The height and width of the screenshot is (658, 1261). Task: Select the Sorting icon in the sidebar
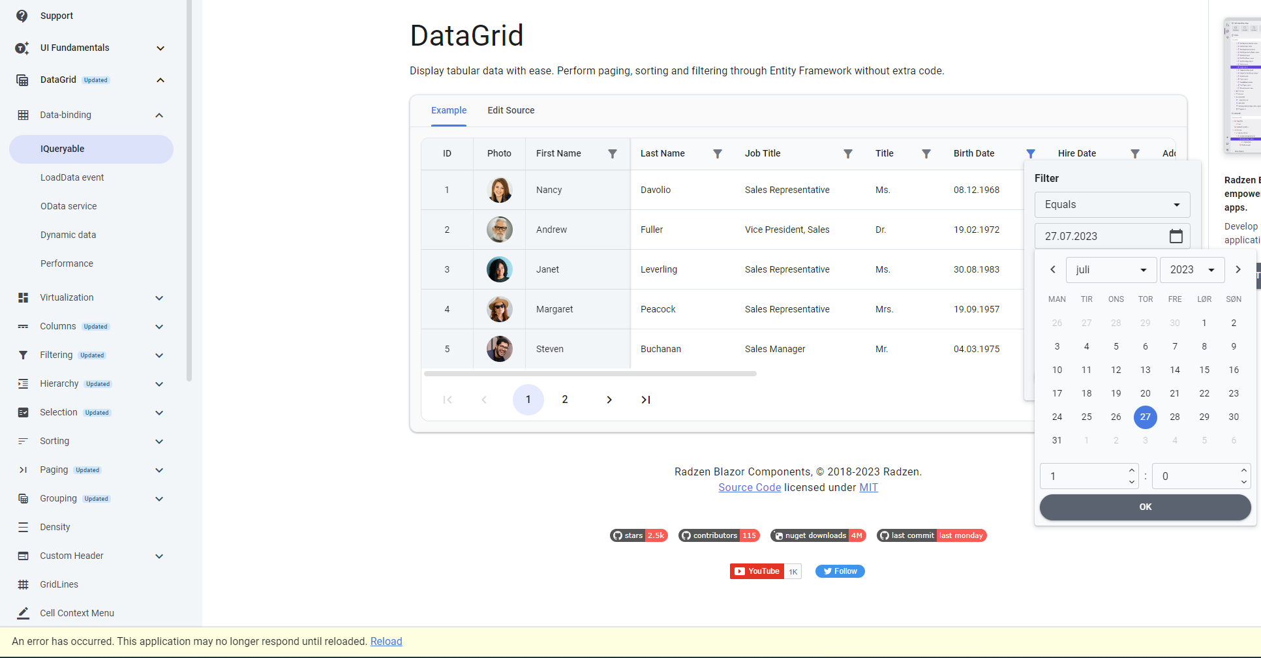23,441
